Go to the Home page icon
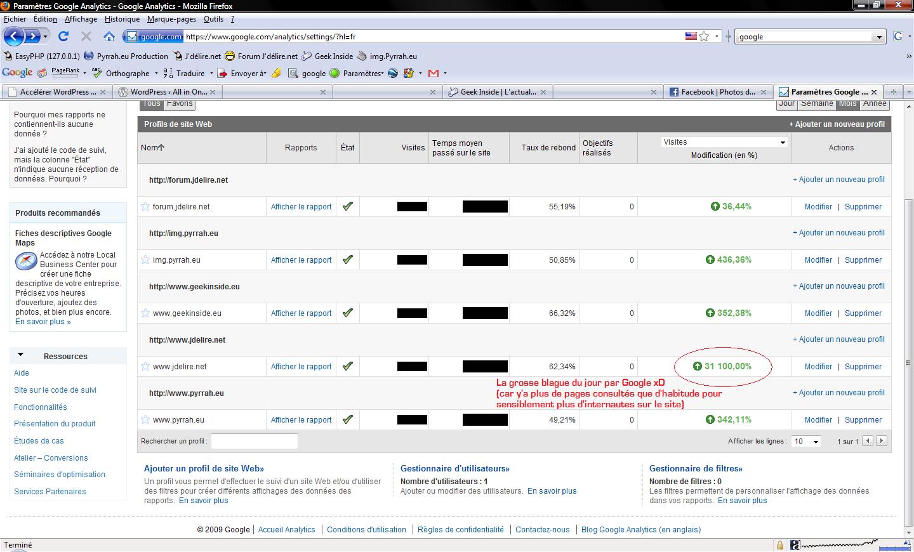The height and width of the screenshot is (552, 914). click(109, 36)
